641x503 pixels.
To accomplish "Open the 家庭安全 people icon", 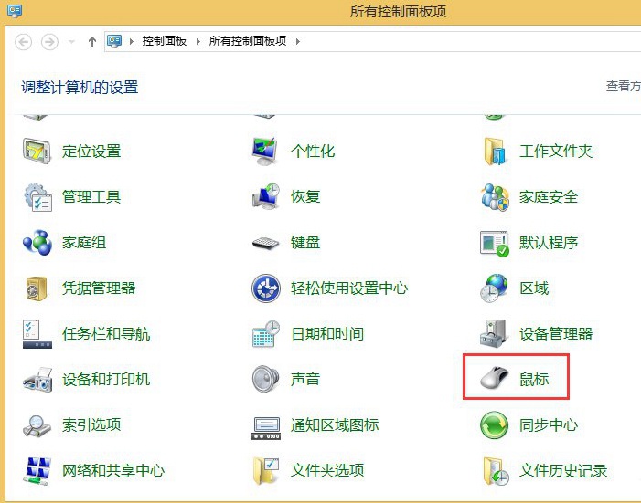I will (x=495, y=197).
